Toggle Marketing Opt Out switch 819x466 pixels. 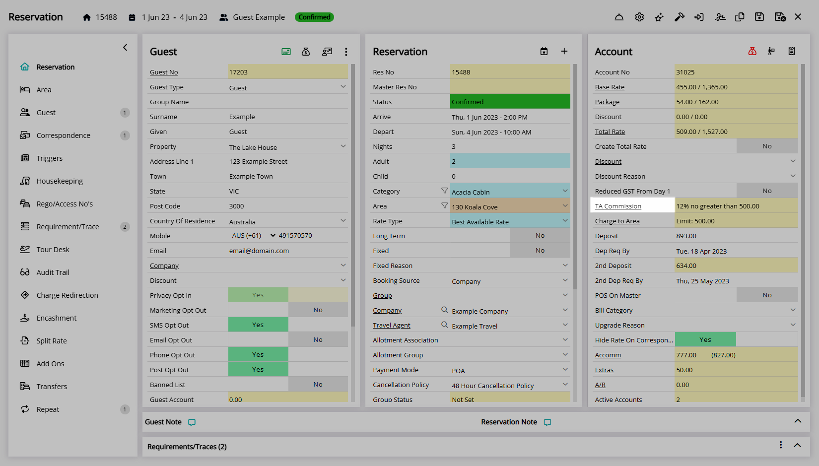pyautogui.click(x=288, y=310)
